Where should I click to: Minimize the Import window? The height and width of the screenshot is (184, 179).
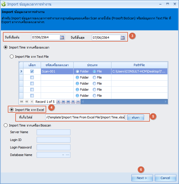pos(160,4)
